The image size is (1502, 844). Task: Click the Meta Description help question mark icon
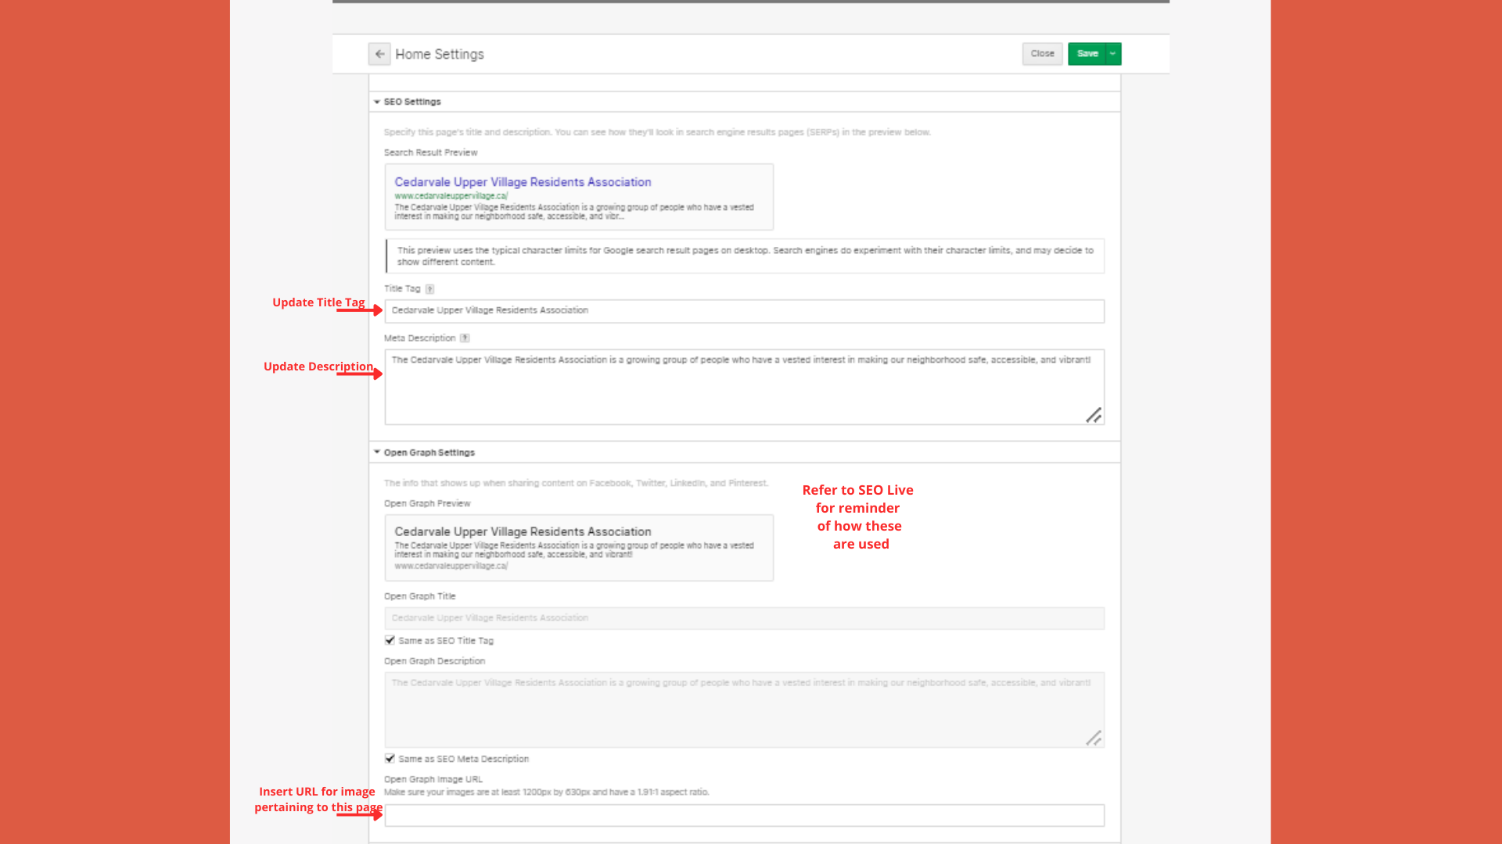point(465,338)
